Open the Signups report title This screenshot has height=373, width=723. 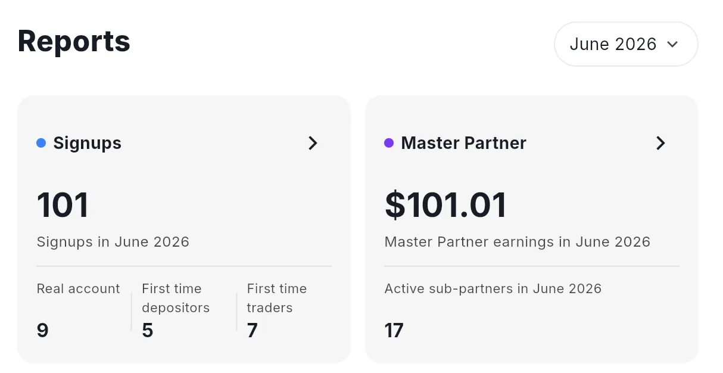click(88, 143)
